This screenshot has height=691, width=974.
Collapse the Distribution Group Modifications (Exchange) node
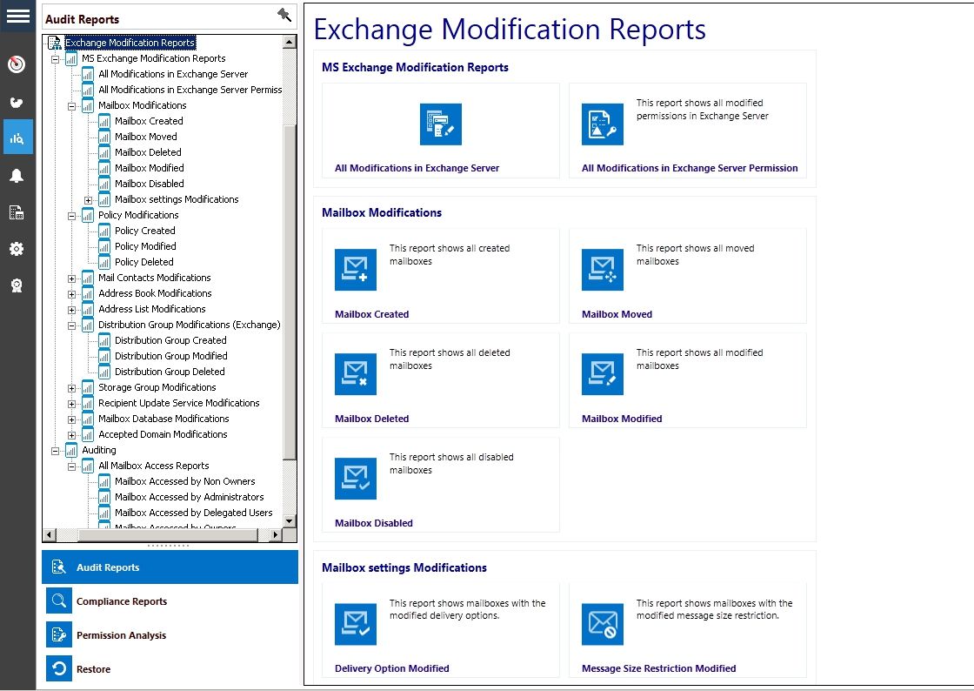[x=71, y=325]
